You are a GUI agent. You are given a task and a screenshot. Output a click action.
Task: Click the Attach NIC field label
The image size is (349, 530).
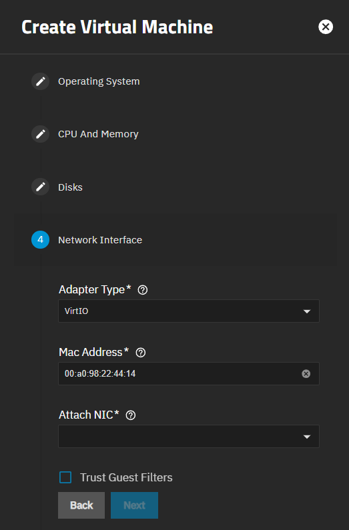[x=89, y=415]
